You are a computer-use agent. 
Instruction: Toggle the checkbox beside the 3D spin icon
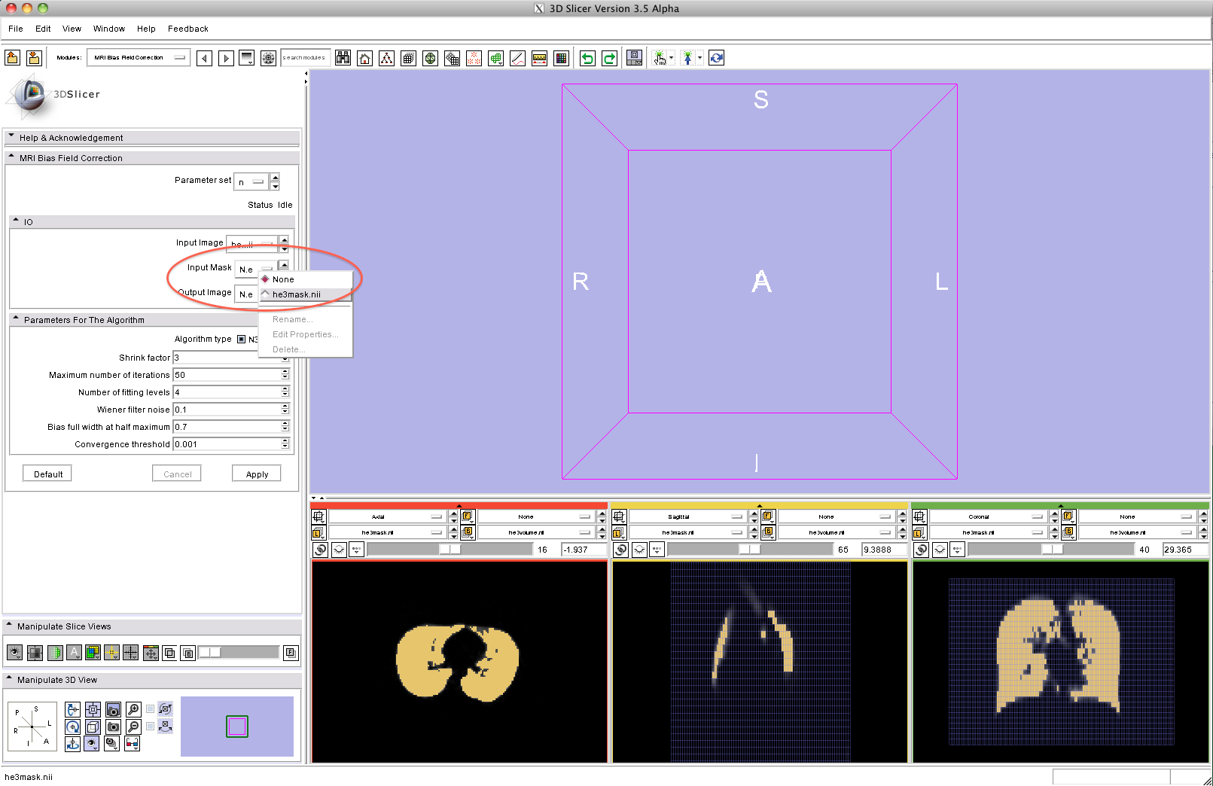151,709
